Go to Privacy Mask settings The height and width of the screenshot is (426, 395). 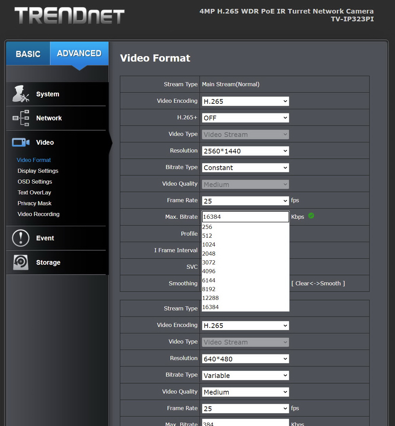(x=35, y=203)
